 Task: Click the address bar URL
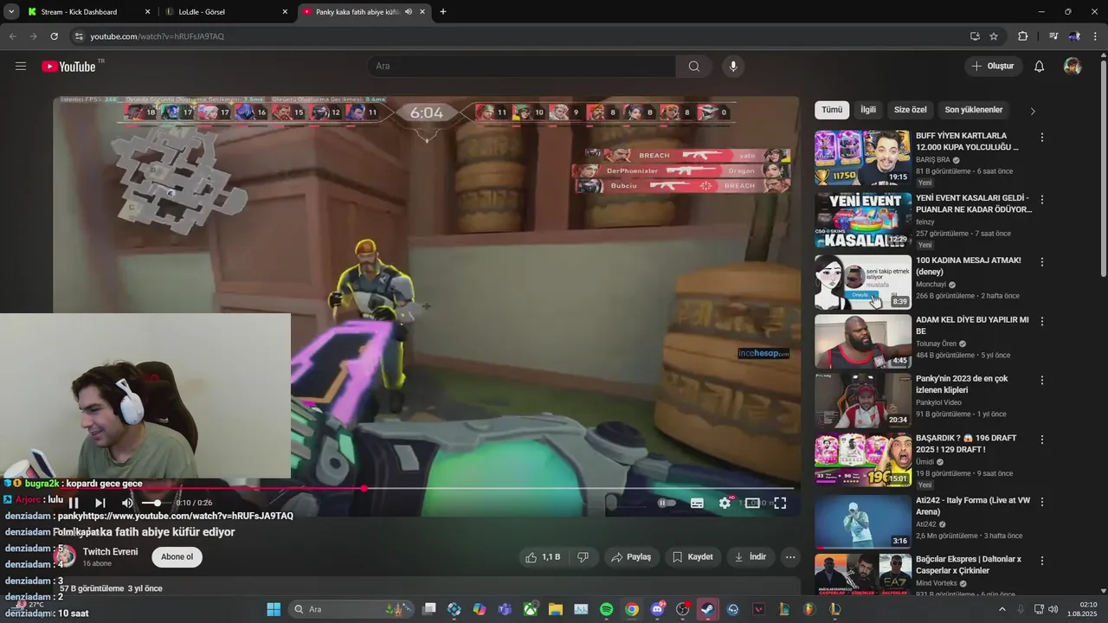[x=158, y=36]
